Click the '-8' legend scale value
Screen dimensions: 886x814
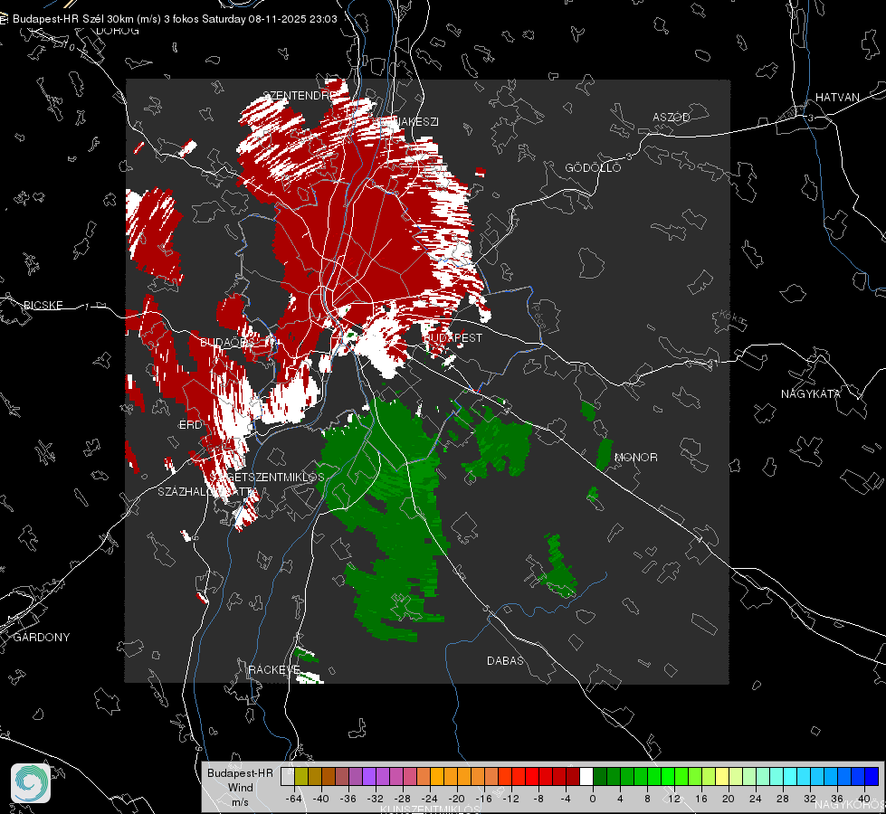tap(538, 799)
